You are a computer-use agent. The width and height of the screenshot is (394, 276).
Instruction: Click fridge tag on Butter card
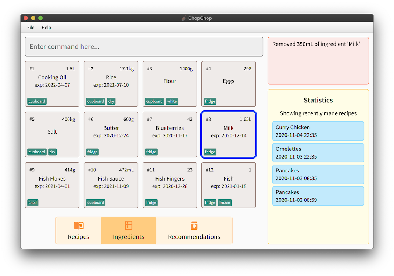pos(93,152)
